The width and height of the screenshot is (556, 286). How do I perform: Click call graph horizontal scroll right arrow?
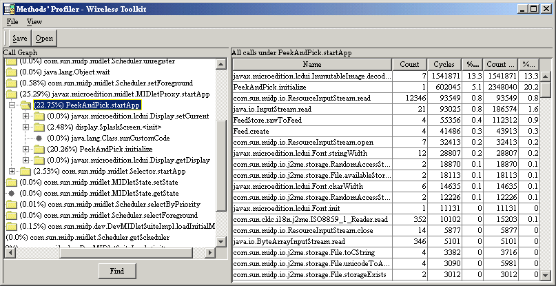click(x=210, y=253)
